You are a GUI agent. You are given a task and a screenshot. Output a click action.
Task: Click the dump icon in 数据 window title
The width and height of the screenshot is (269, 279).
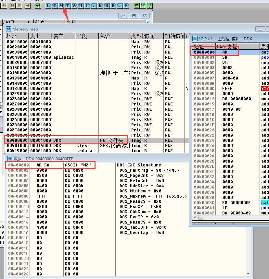click(x=10, y=159)
